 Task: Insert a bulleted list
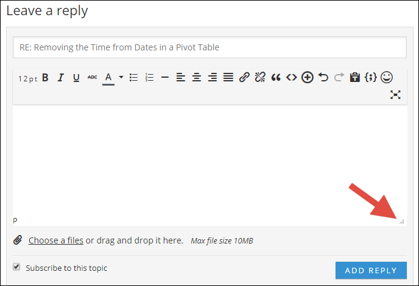pyautogui.click(x=133, y=78)
